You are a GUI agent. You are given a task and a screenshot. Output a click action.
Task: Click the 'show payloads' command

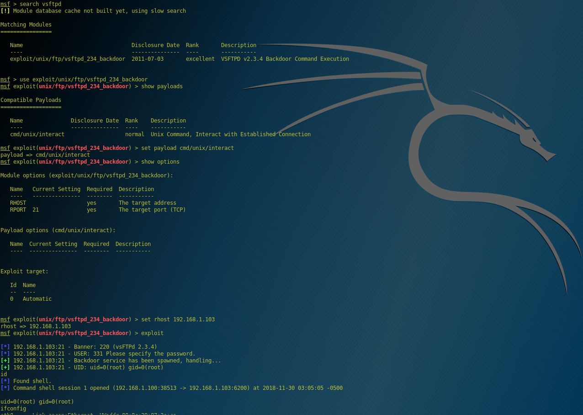[x=162, y=86]
